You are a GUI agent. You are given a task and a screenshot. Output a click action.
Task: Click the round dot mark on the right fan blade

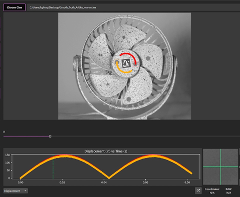[148, 58]
